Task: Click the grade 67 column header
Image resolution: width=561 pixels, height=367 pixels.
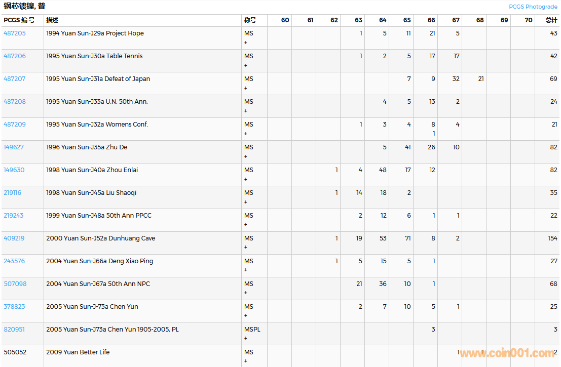Action: pyautogui.click(x=456, y=20)
